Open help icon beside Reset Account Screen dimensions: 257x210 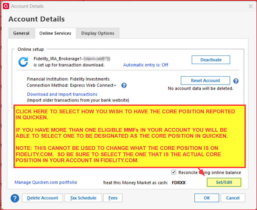click(x=236, y=81)
